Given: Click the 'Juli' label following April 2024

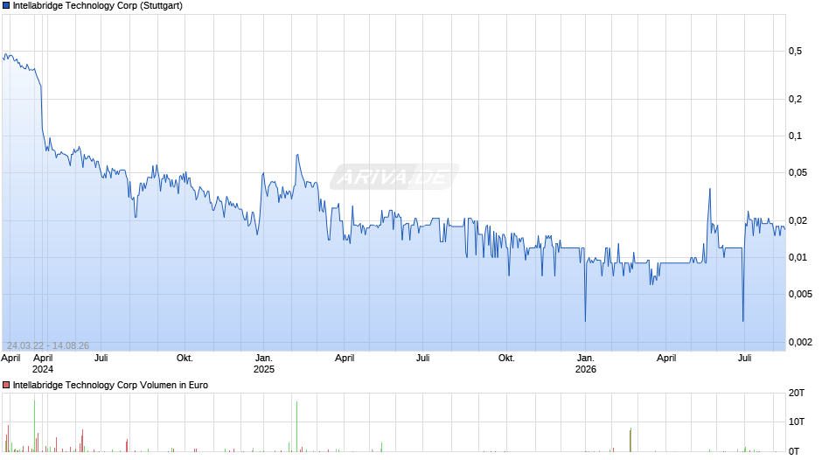Looking at the screenshot, I should tap(101, 358).
